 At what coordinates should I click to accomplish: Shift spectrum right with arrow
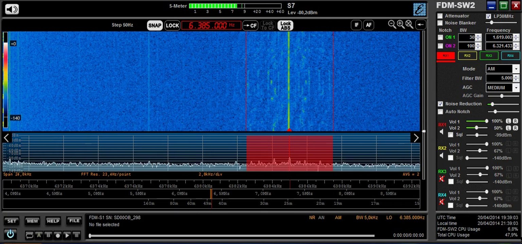point(416,138)
